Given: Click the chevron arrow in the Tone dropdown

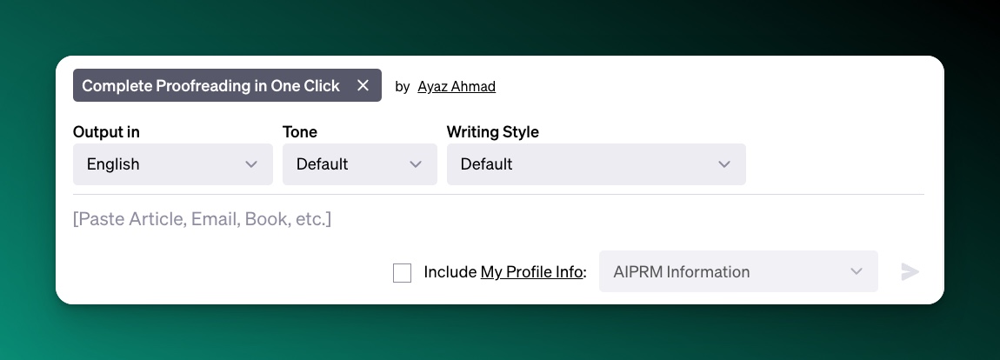Looking at the screenshot, I should [416, 164].
